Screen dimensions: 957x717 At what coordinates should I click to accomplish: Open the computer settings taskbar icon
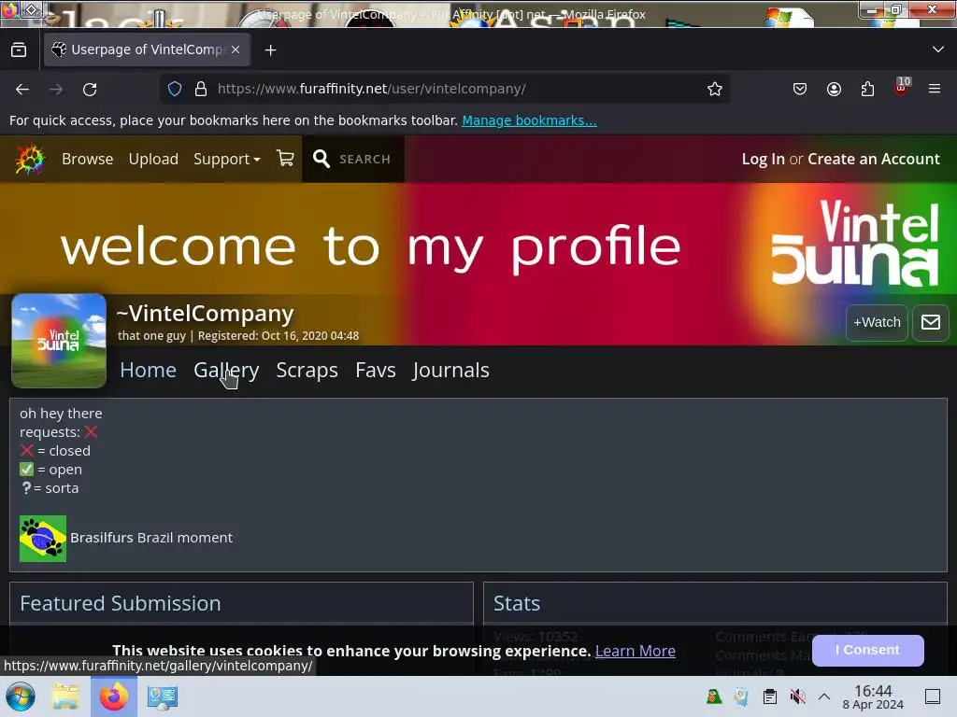click(x=163, y=696)
